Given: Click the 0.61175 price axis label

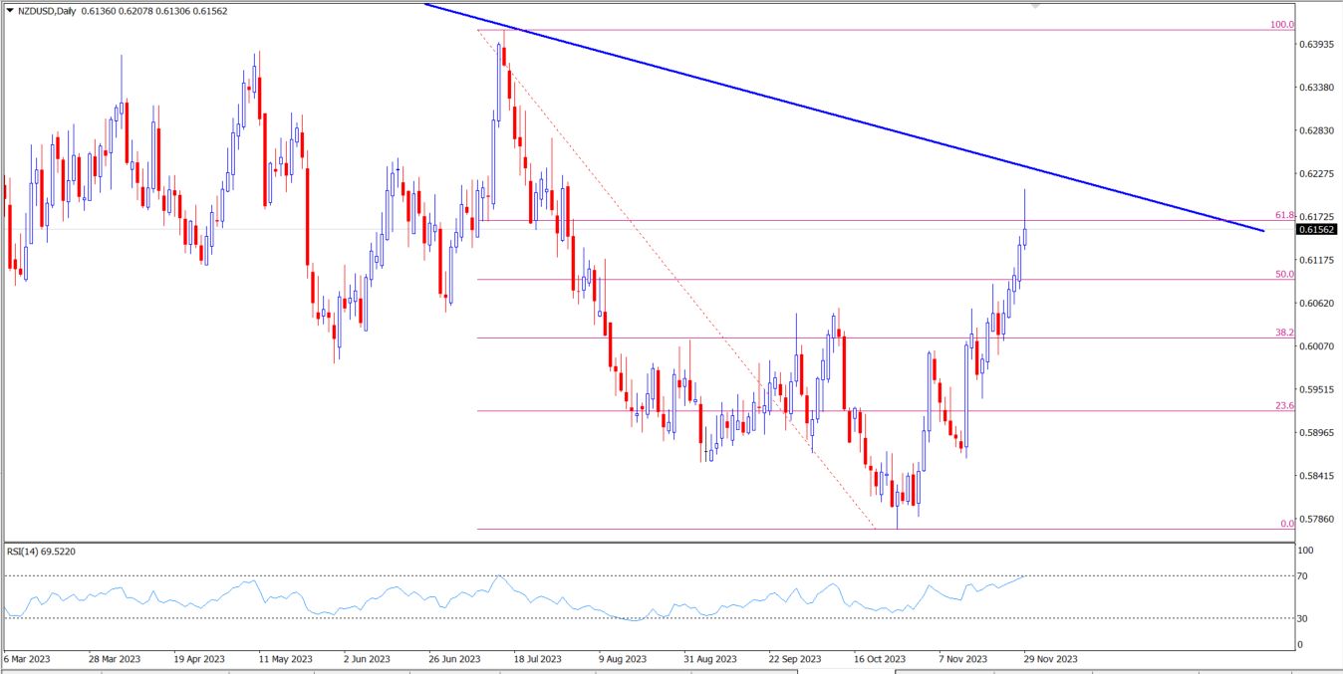Looking at the screenshot, I should [x=1318, y=260].
